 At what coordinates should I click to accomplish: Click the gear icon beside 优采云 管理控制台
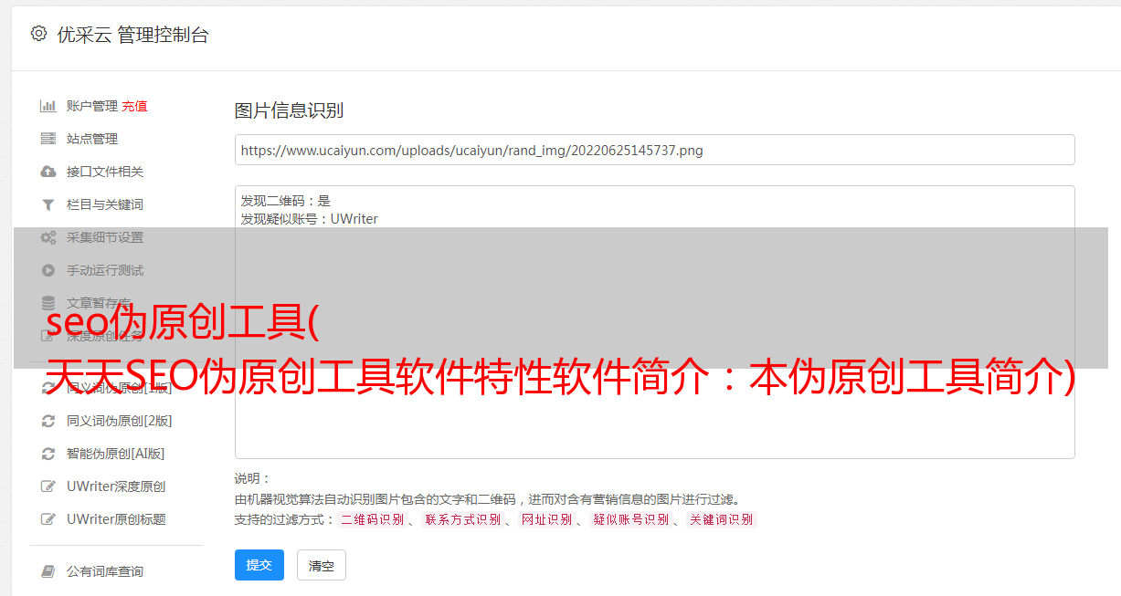click(38, 34)
